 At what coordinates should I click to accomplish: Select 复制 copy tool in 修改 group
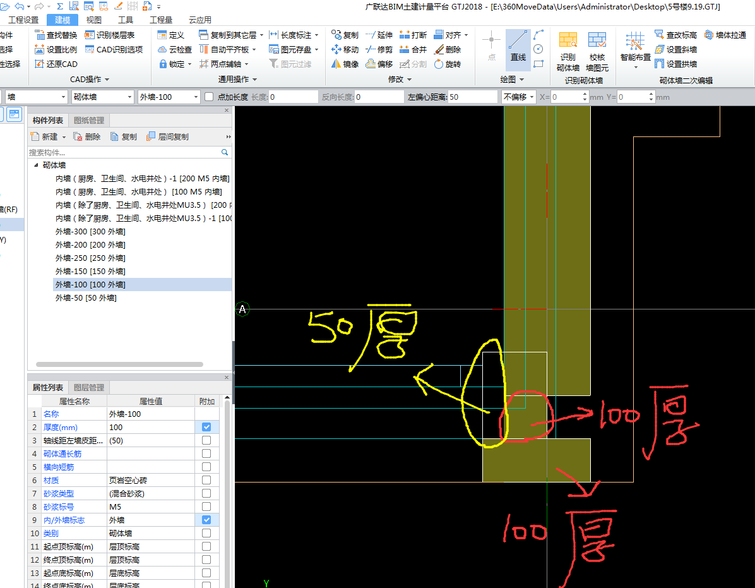tap(345, 35)
